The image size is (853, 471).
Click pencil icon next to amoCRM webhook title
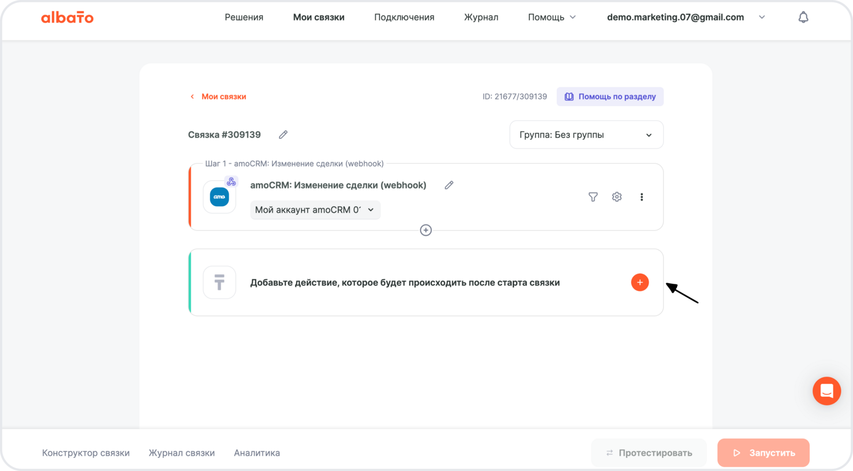point(449,185)
